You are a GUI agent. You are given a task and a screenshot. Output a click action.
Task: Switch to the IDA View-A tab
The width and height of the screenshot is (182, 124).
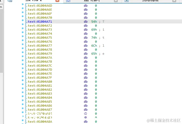[x=33, y=1]
